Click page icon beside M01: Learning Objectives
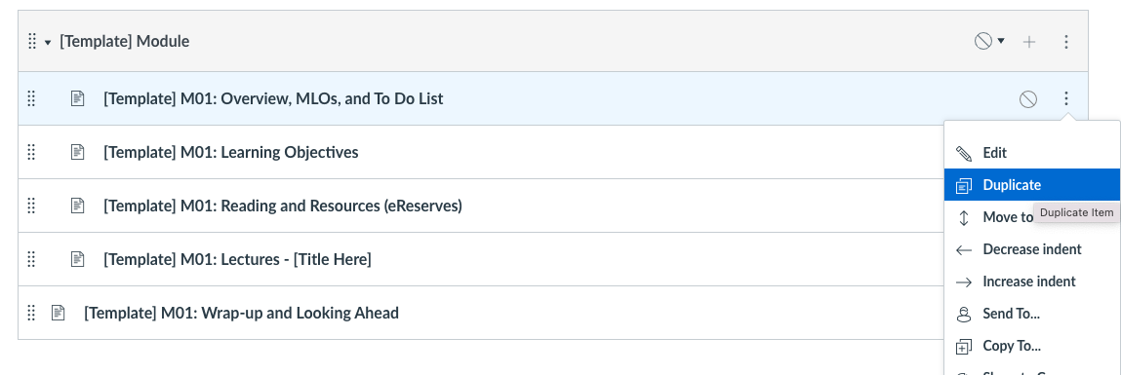Image resolution: width=1121 pixels, height=375 pixels. coord(77,152)
